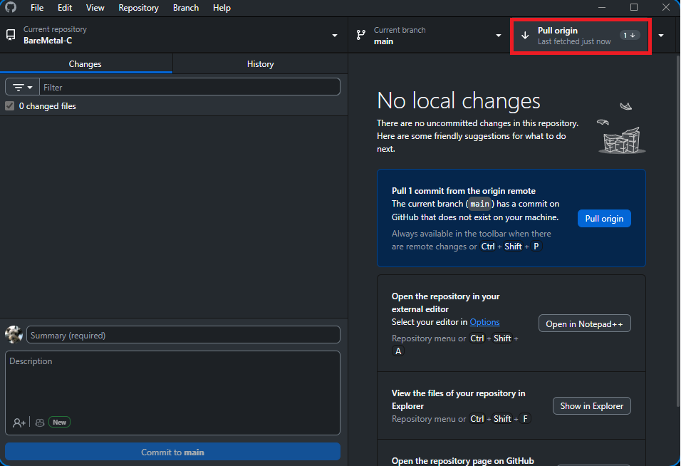Viewport: 681px width, 466px height.
Task: Click the Summary (required) input field
Action: tap(183, 335)
